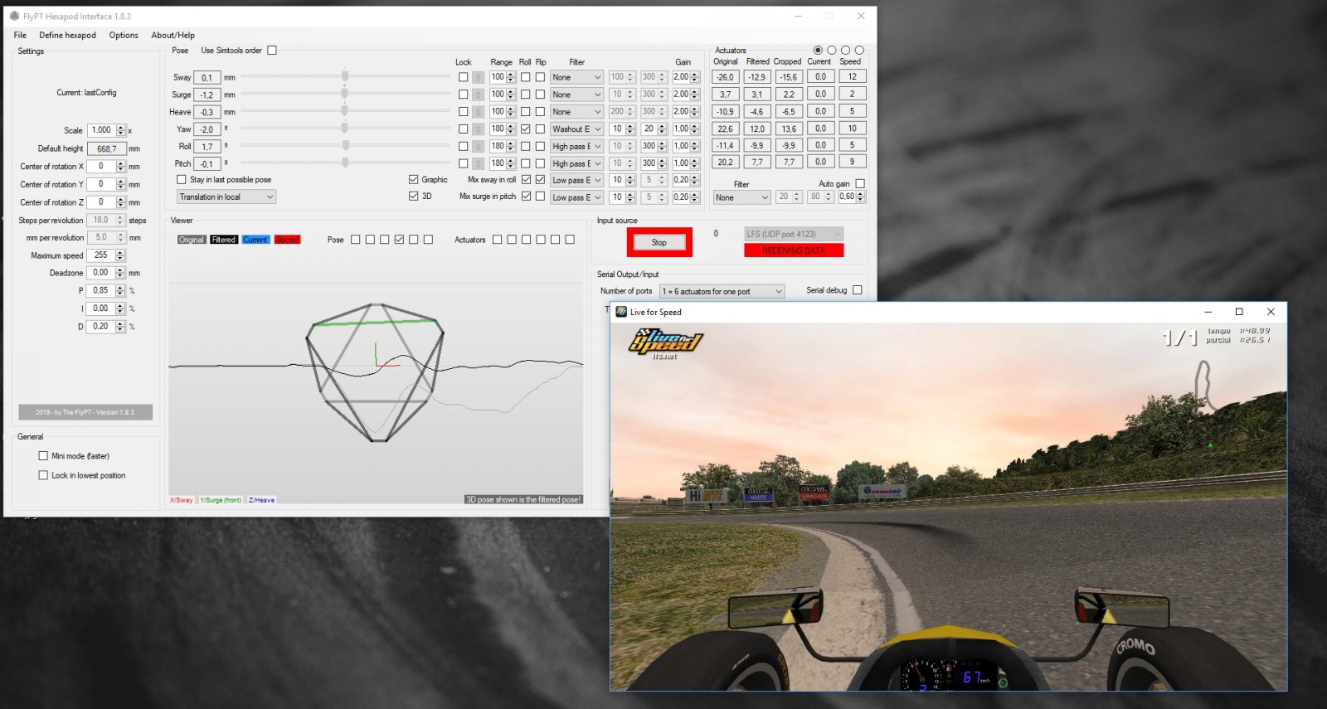Tick the Lock checkbox in the Sway row
The width and height of the screenshot is (1327, 709).
[x=463, y=77]
